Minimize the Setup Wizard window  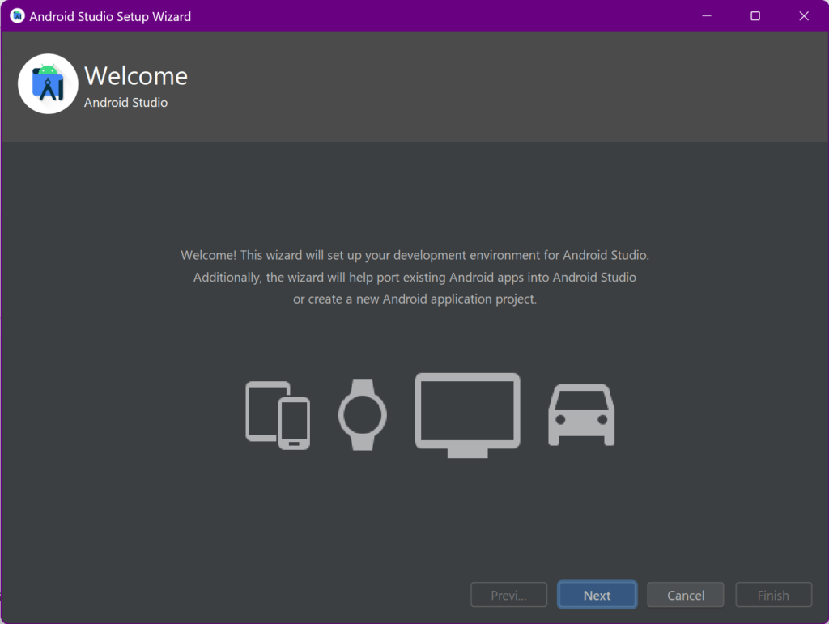click(x=706, y=16)
